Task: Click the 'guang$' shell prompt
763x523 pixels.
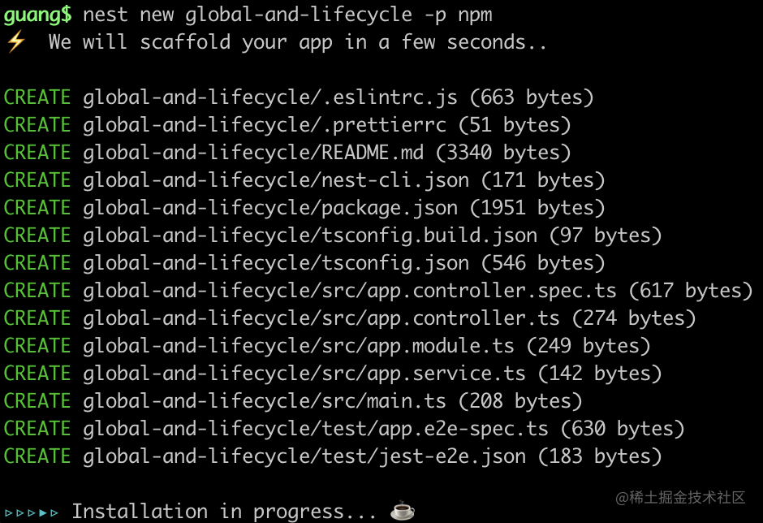Action: (37, 15)
